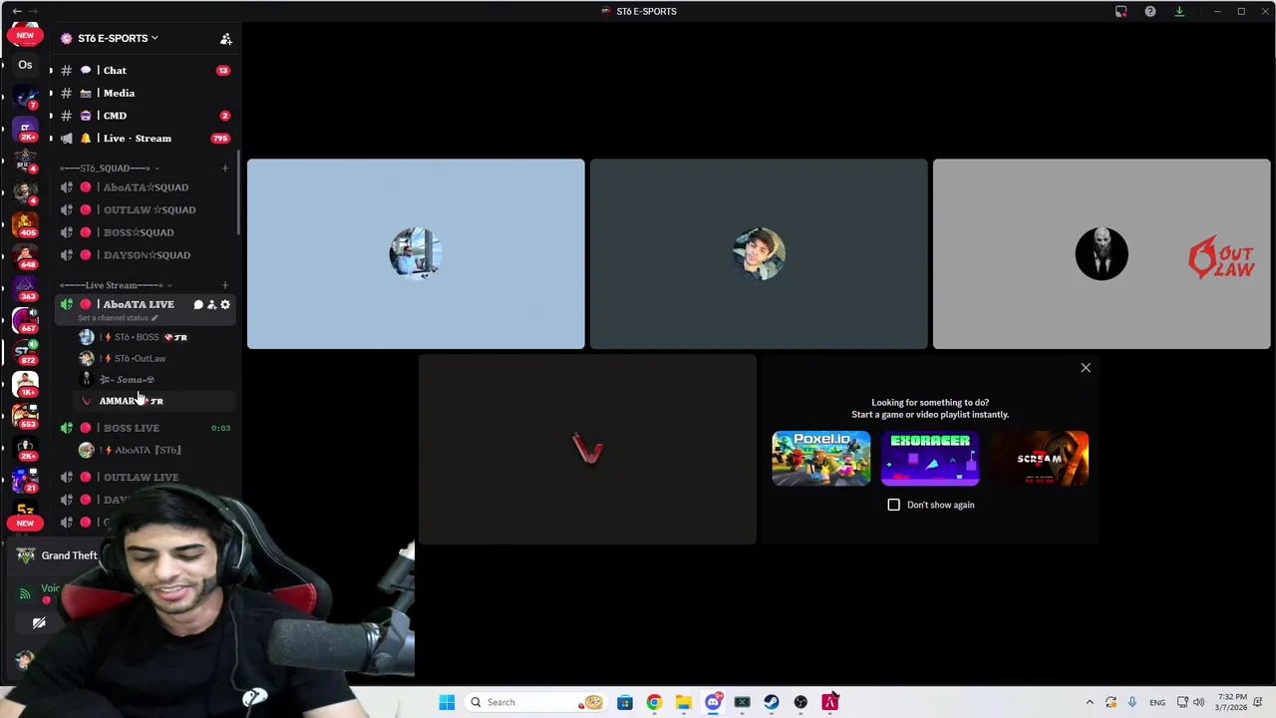Toggle microphone icon in the system tray

click(x=1132, y=702)
